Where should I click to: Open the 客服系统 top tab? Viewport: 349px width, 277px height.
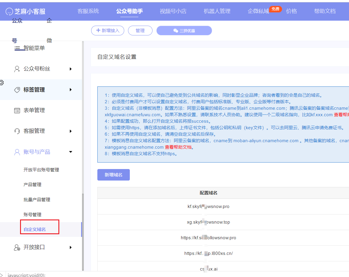coord(88,11)
